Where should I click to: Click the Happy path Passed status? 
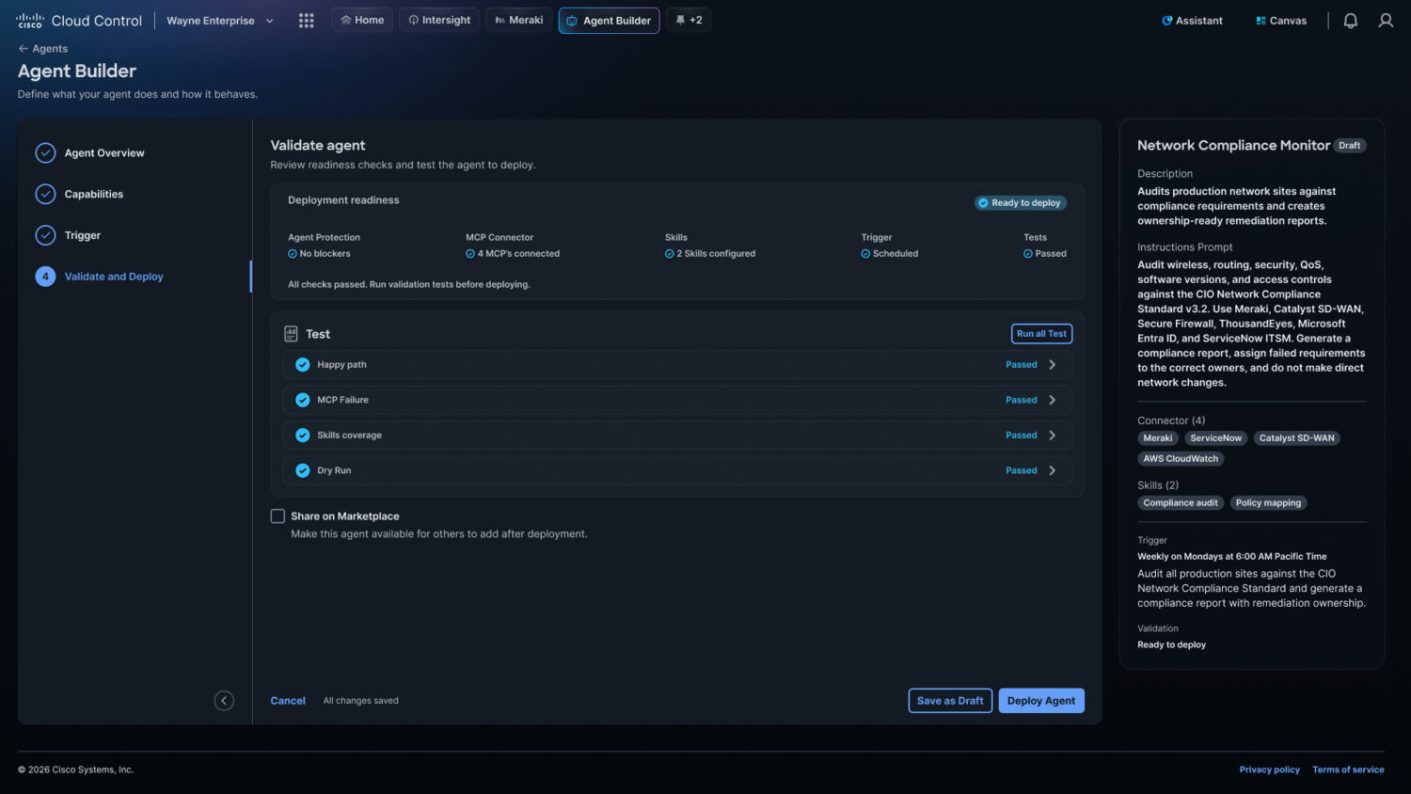pyautogui.click(x=1022, y=365)
